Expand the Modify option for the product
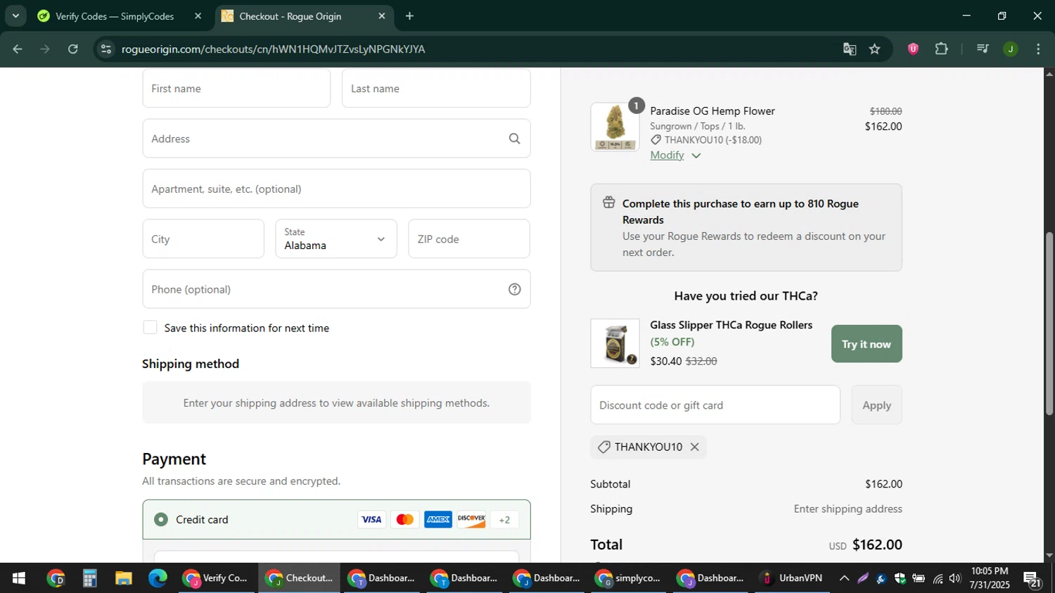Viewport: 1055px width, 593px height. point(675,155)
